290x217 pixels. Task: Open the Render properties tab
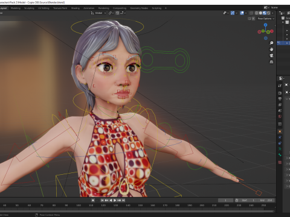tap(280, 93)
